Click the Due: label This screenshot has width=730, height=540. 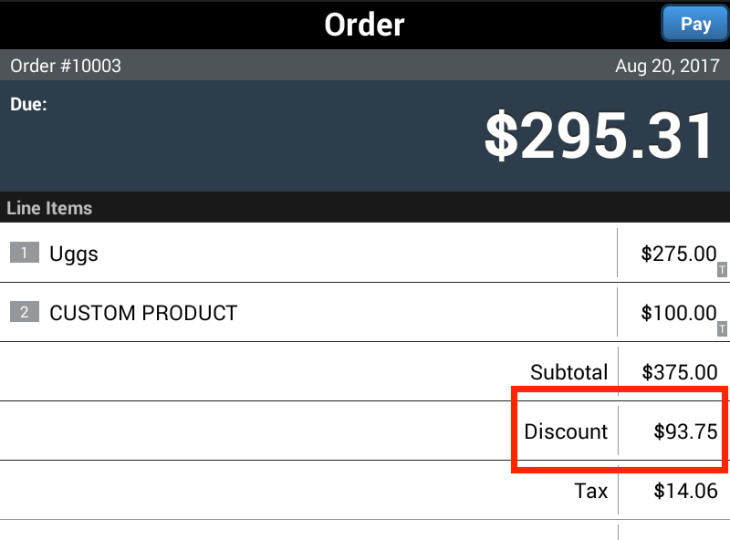tap(29, 104)
